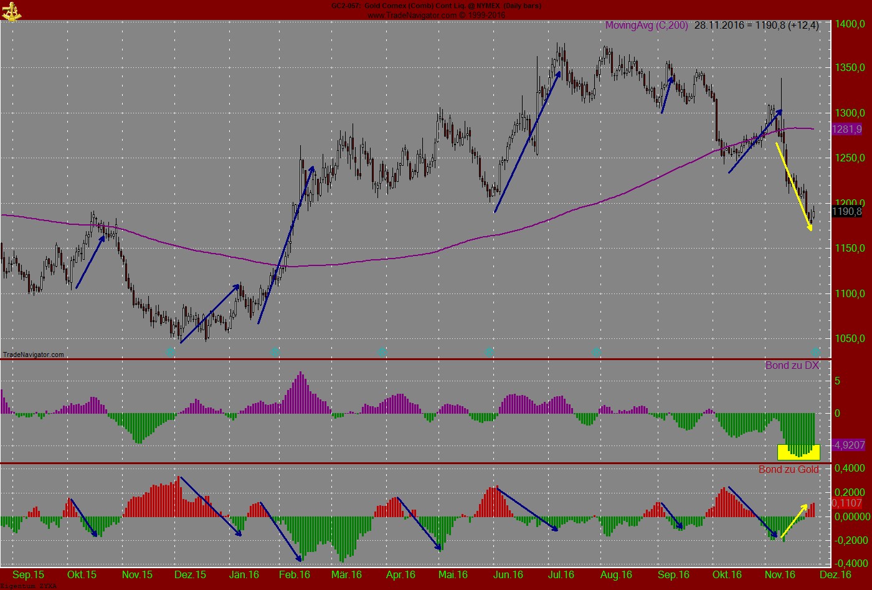Image resolution: width=872 pixels, height=590 pixels.
Task: Click the black 1190,8 current price badge
Action: pyautogui.click(x=847, y=211)
